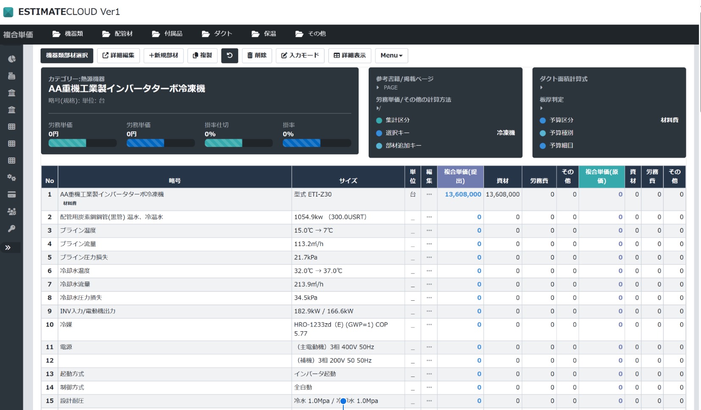The width and height of the screenshot is (701, 410).
Task: Select the 集計区分 bullet
Action: (x=379, y=120)
